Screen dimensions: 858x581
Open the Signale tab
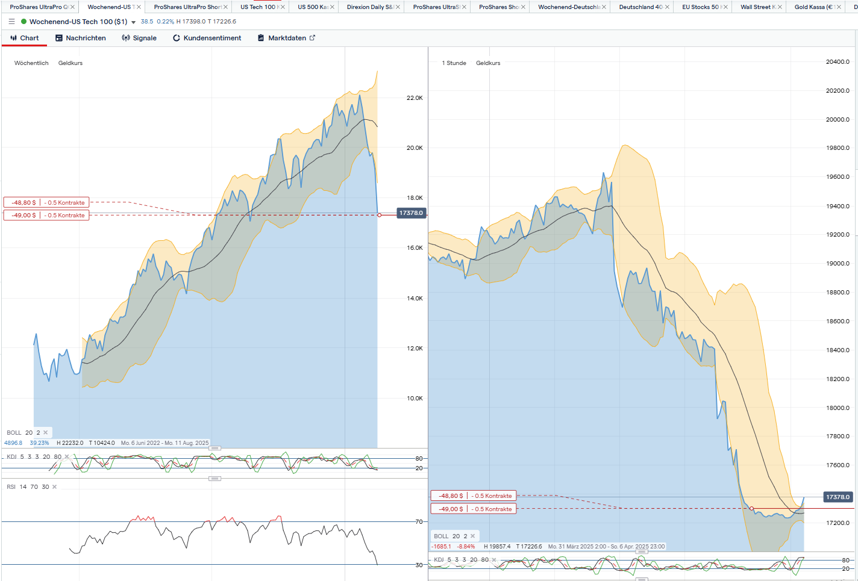[139, 38]
